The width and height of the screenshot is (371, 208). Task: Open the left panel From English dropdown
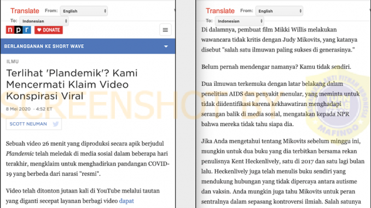tap(84, 11)
